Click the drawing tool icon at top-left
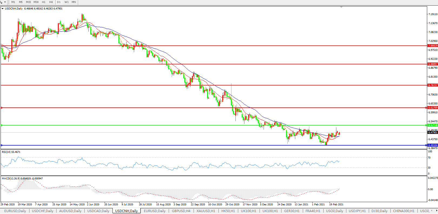Image resolution: width=438 pixels, height=214 pixels. coord(1,2)
